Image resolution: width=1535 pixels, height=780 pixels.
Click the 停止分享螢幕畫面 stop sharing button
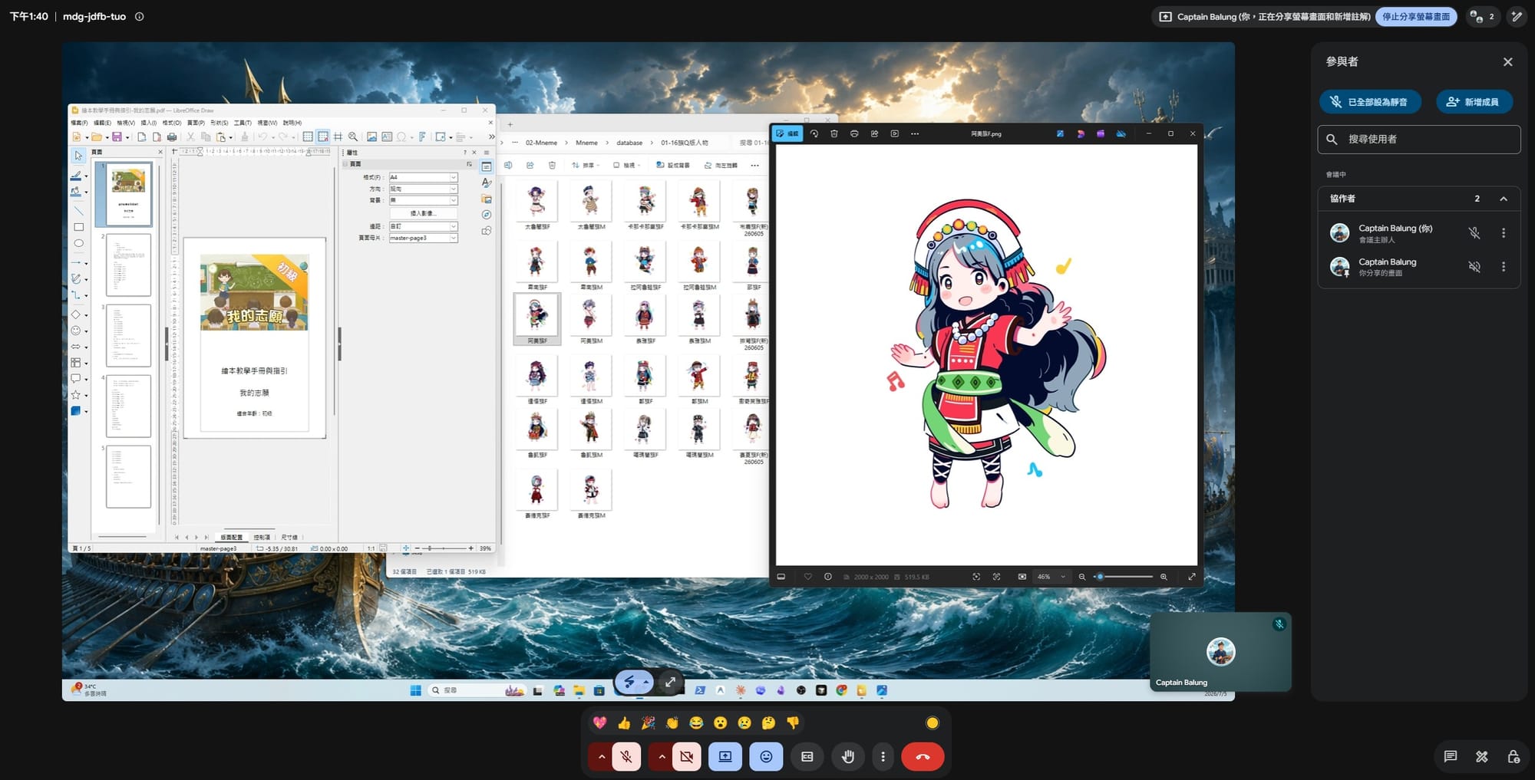(x=1416, y=16)
